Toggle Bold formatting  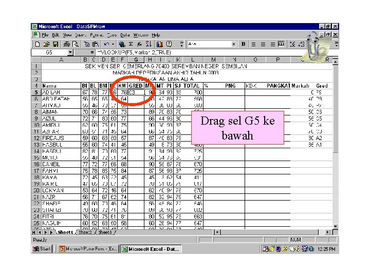pos(244,44)
